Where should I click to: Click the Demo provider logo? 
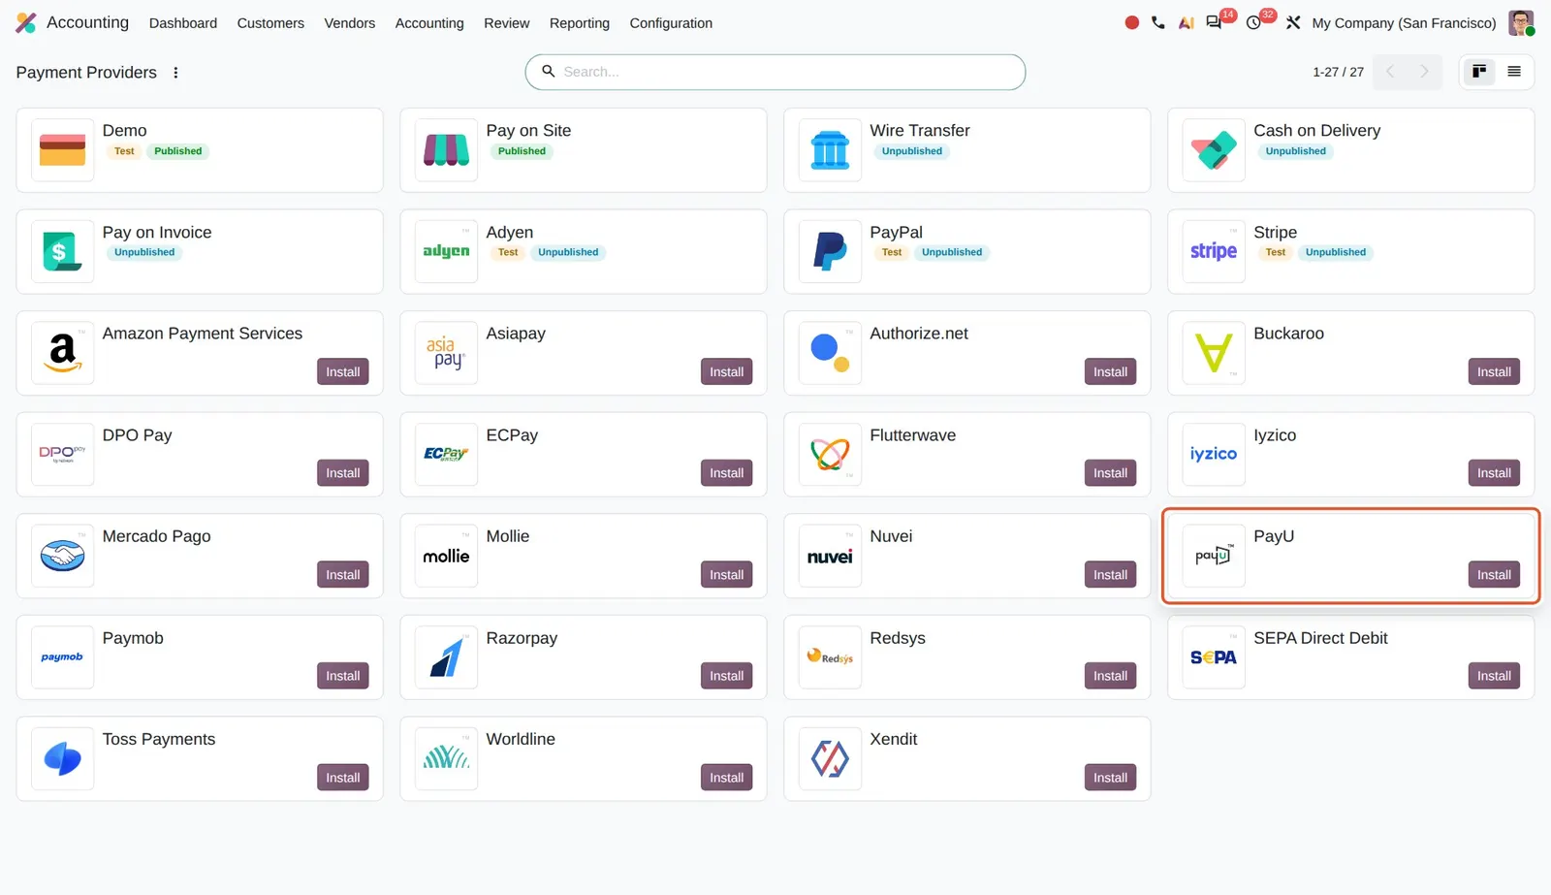click(63, 150)
